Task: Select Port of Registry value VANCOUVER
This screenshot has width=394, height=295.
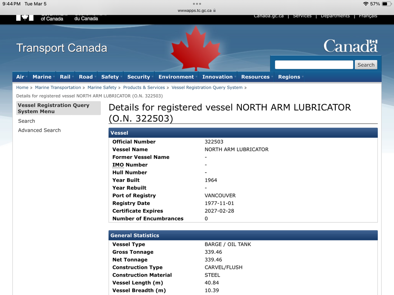Action: pyautogui.click(x=220, y=196)
